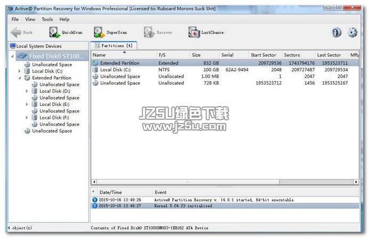Screen dimensions: 369x238
Task: Click the partition list horizontal scrollbar thumb
Action: coord(188,182)
